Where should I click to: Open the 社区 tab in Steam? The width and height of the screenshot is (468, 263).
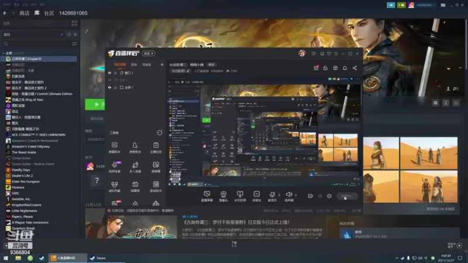(x=49, y=13)
